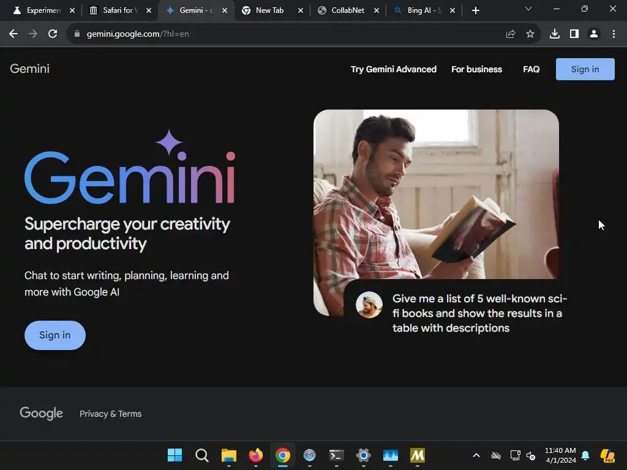The image size is (627, 470).
Task: Go back to the previous page
Action: point(13,34)
